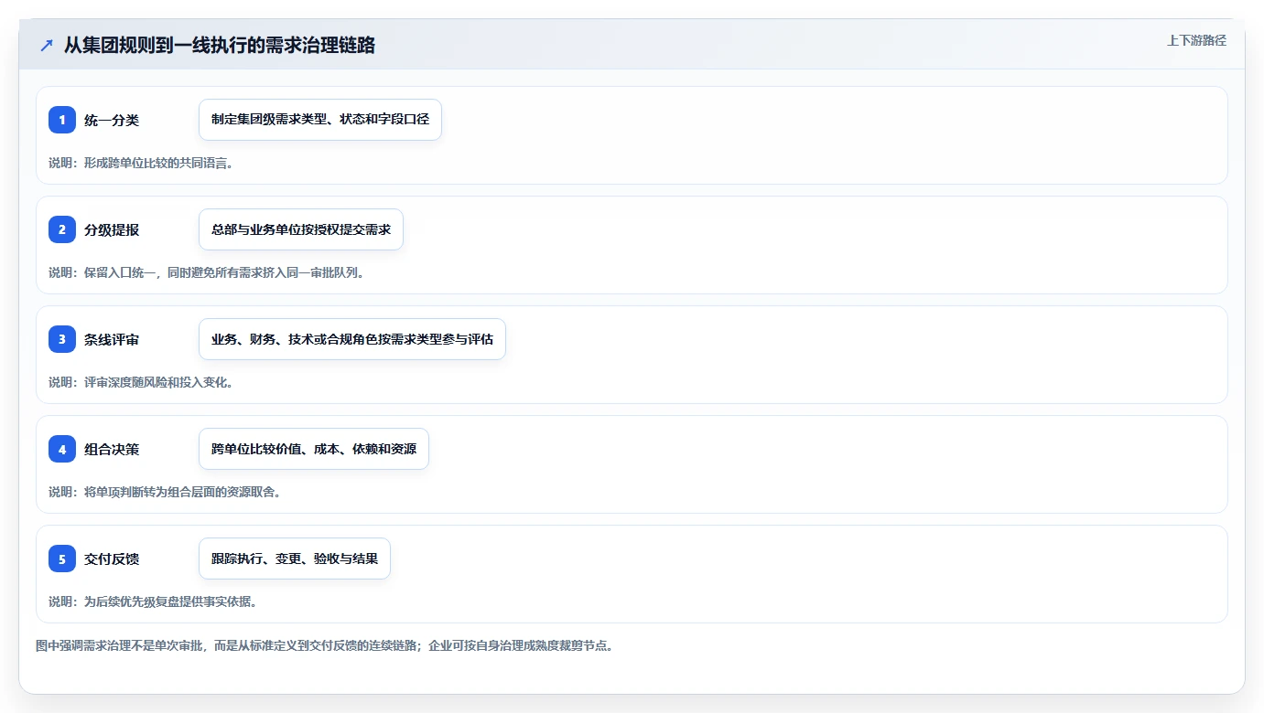Click the 总部与业务单位按授权提交需求 box
Screen dimensions: 1264x713
[301, 229]
